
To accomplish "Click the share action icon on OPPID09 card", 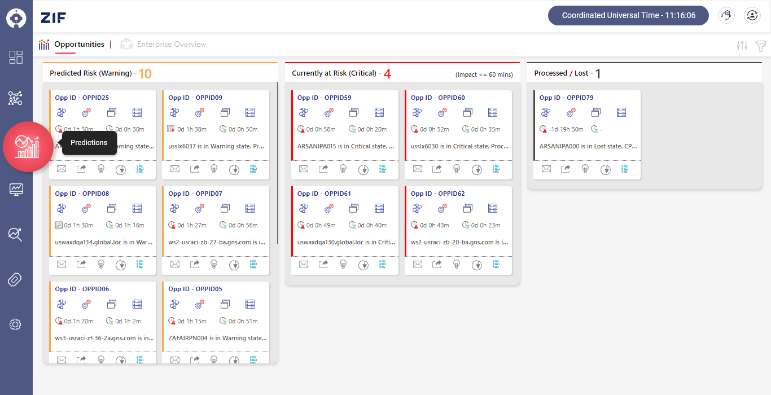I will pyautogui.click(x=194, y=169).
